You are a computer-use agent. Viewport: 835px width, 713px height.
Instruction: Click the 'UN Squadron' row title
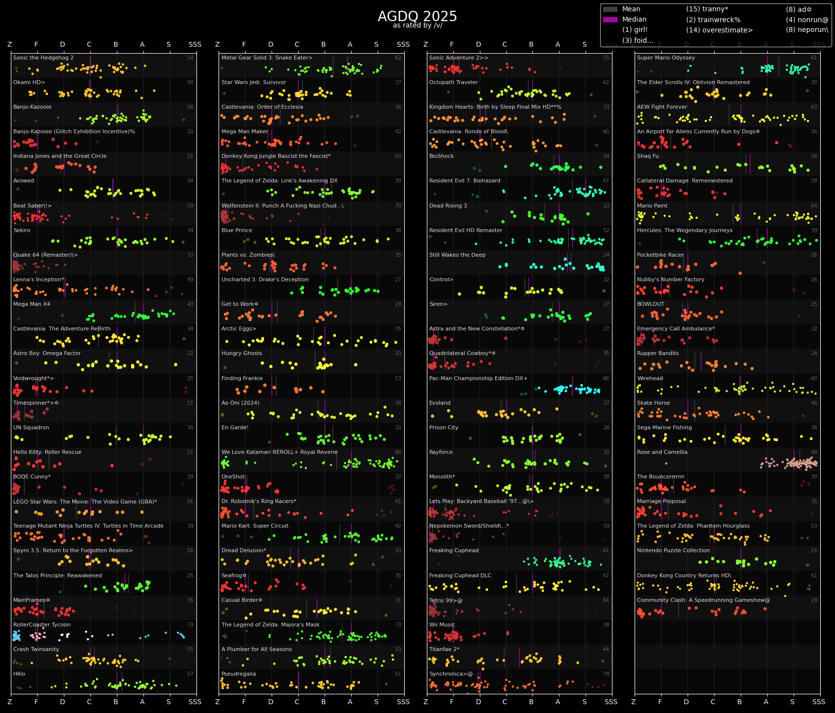coord(31,428)
